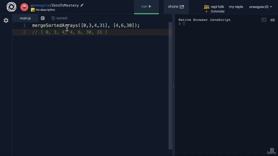Open repl talk link
Image resolution: width=278 pixels, height=156 pixels.
(217, 7)
